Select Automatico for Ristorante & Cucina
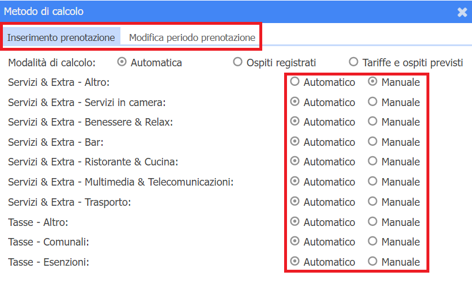Image resolution: width=472 pixels, height=283 pixels. [x=295, y=162]
